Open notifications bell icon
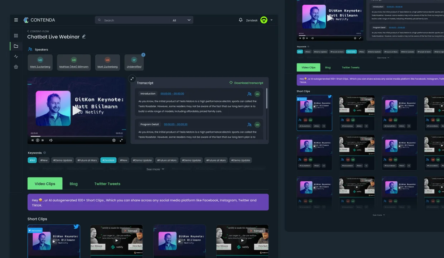 pyautogui.click(x=241, y=20)
